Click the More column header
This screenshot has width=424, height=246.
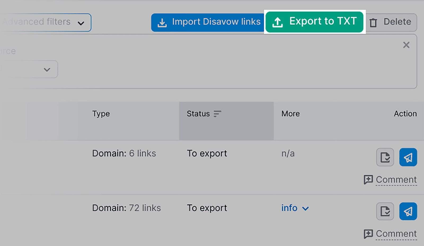click(290, 114)
